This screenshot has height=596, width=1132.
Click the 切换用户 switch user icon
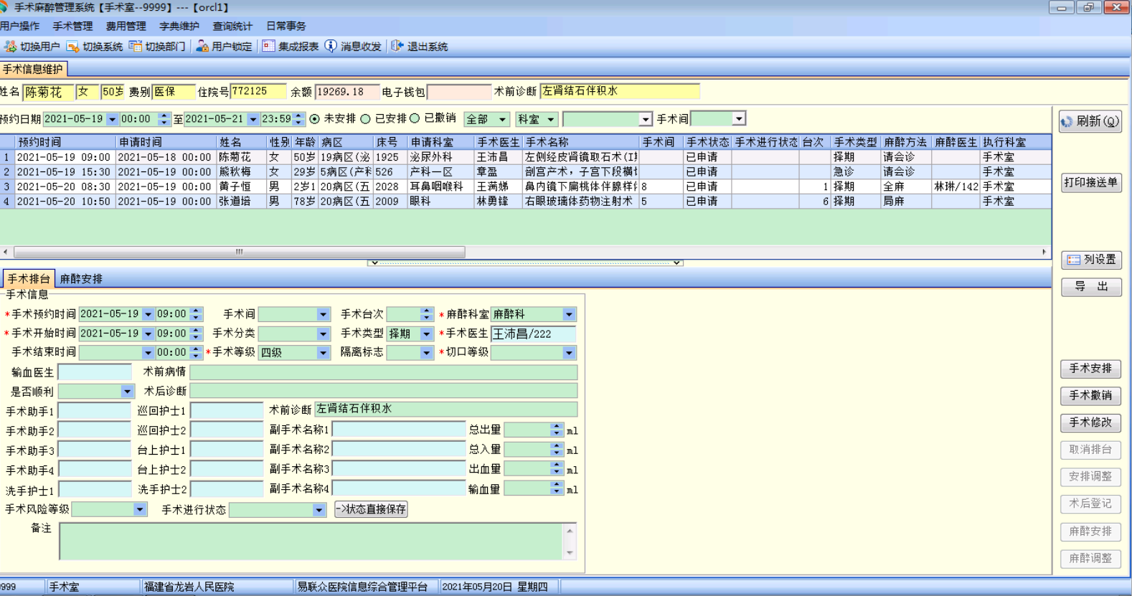coord(10,47)
